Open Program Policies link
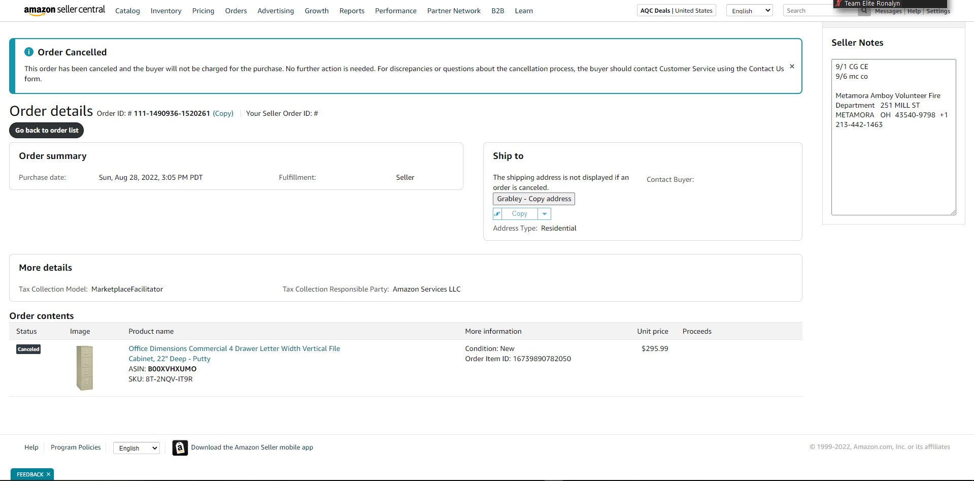This screenshot has width=974, height=481. point(76,447)
